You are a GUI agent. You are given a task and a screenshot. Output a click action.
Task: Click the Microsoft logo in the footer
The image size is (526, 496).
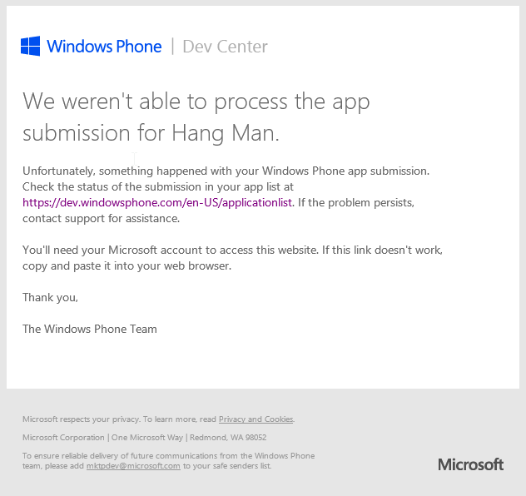coord(470,464)
